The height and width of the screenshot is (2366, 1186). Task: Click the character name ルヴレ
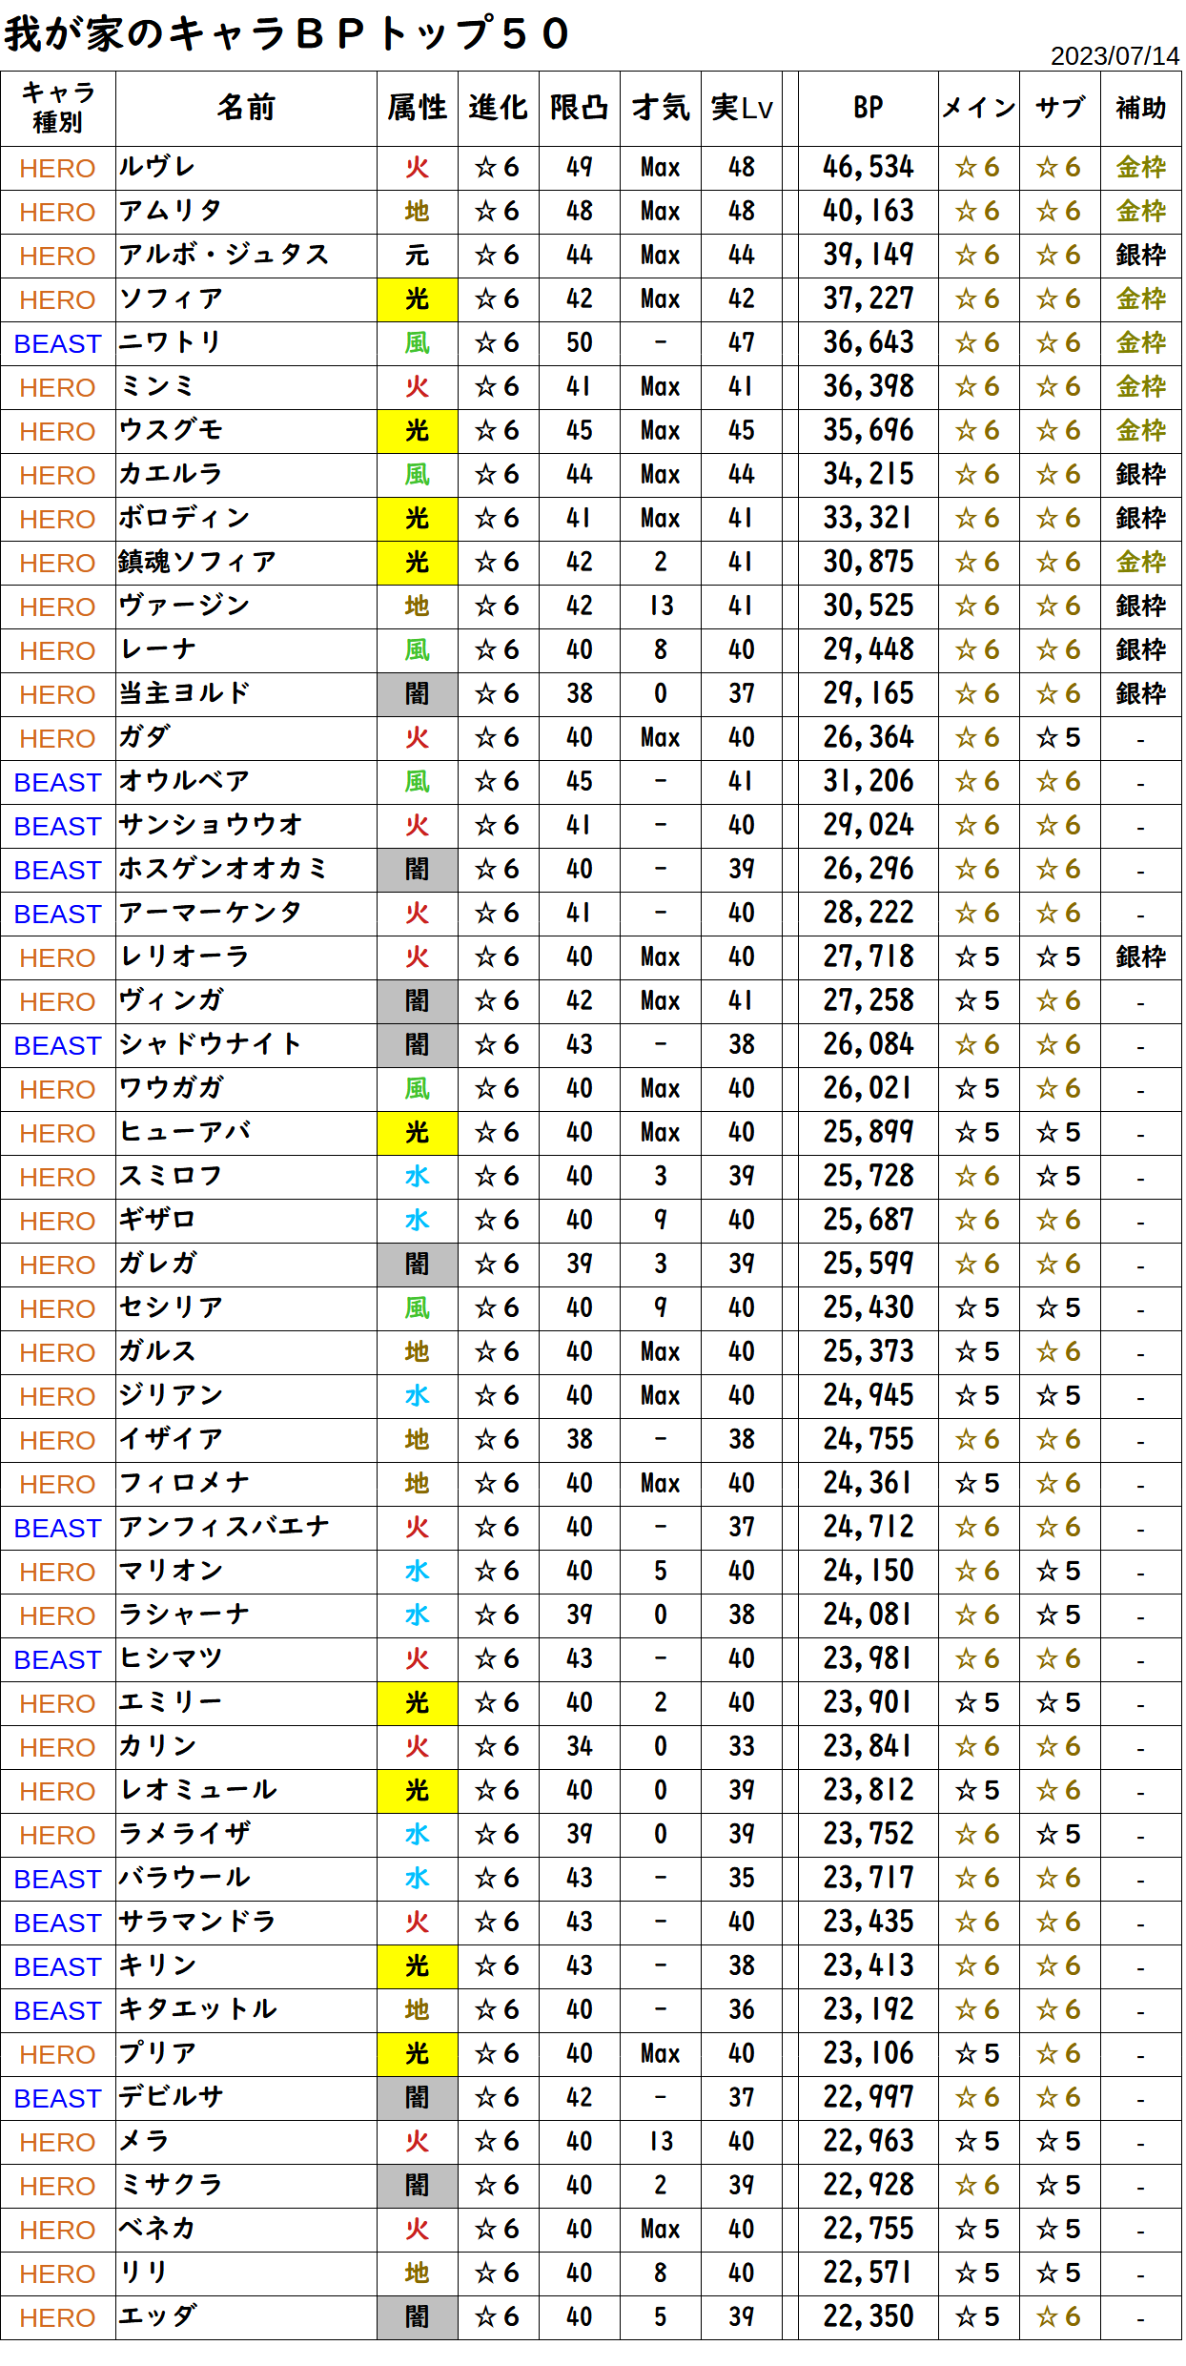pyautogui.click(x=157, y=167)
